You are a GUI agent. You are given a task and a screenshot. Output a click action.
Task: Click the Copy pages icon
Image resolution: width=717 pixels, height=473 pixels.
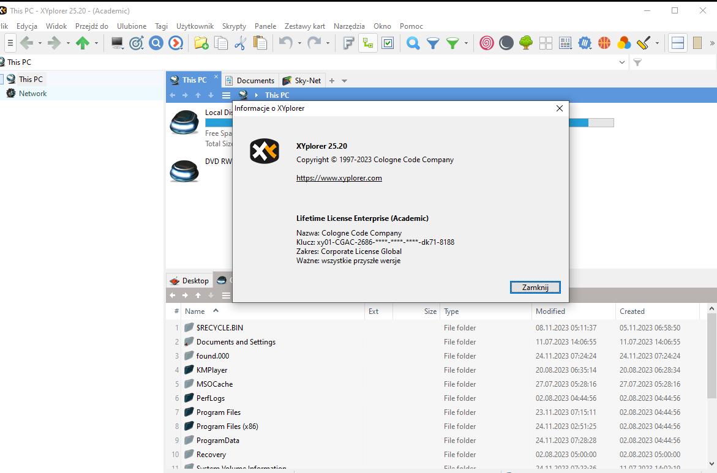[221, 43]
